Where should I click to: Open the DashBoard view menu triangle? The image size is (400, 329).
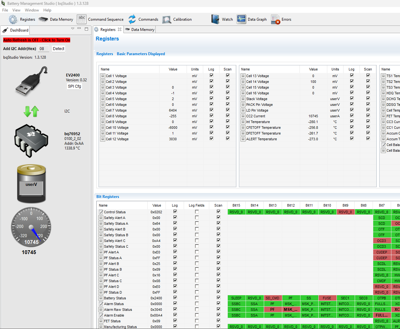pyautogui.click(x=73, y=29)
